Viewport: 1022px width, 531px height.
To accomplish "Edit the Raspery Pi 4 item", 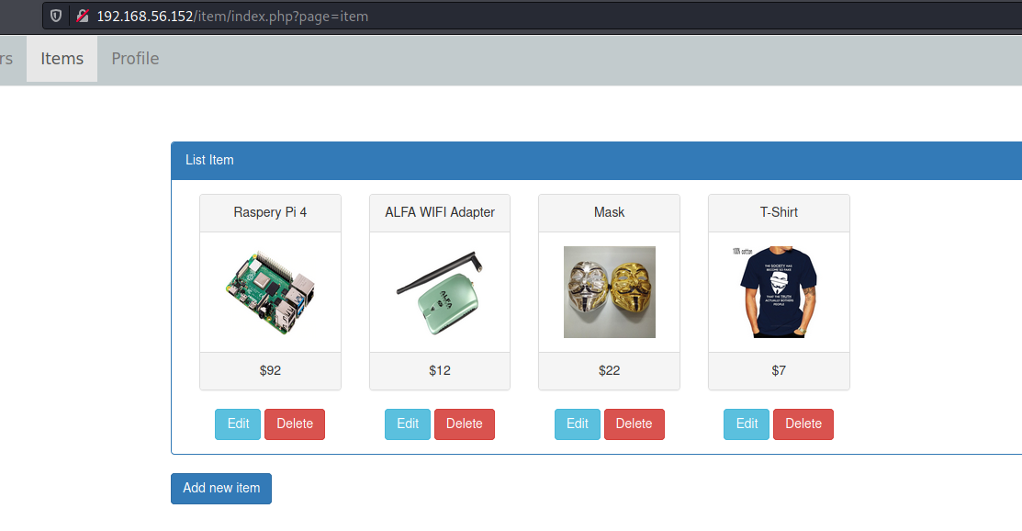I will coord(238,424).
